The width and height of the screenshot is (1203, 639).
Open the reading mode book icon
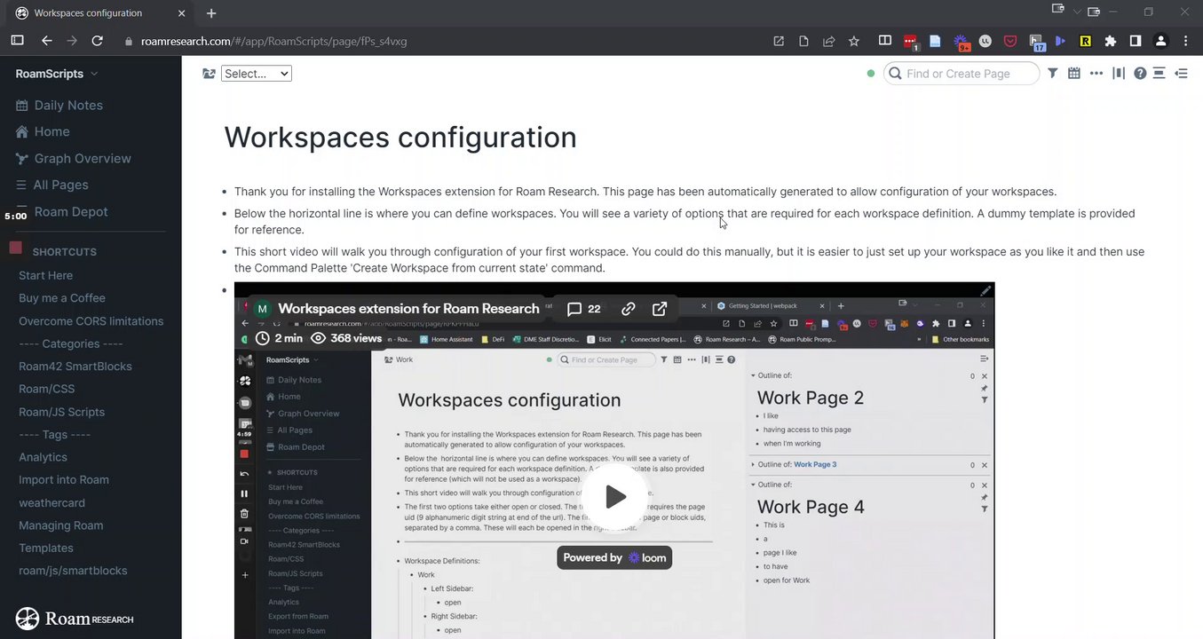pyautogui.click(x=885, y=41)
